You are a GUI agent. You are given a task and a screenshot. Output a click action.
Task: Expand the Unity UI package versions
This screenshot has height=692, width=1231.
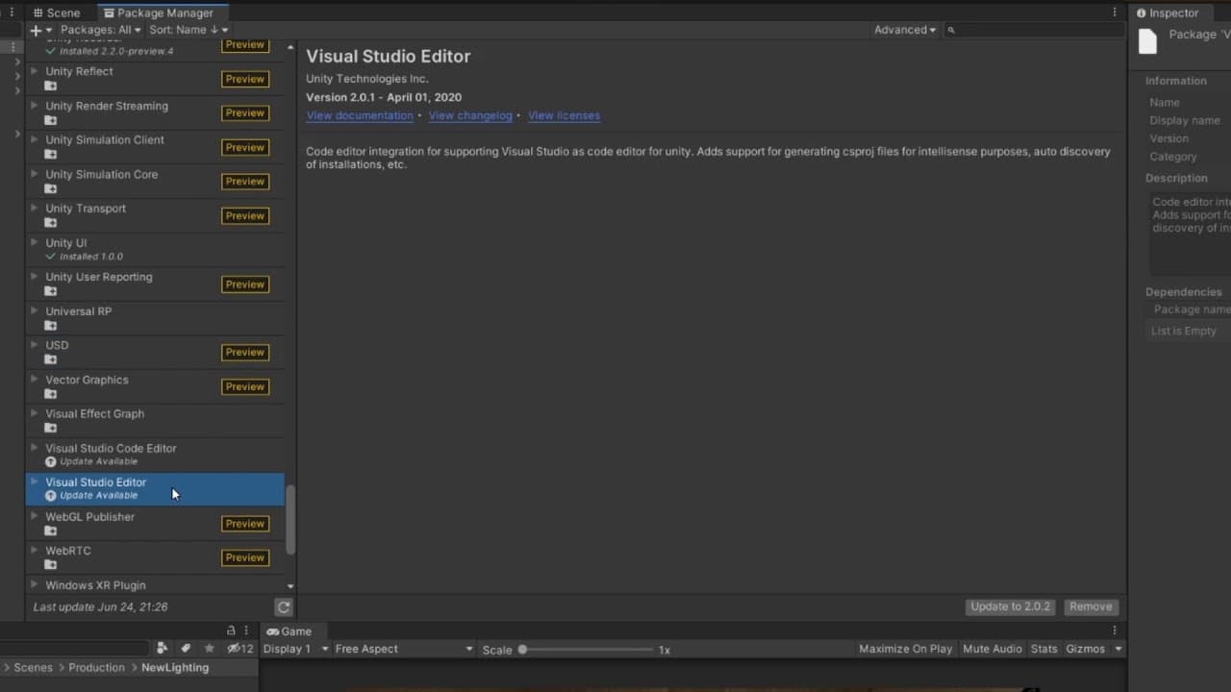(x=35, y=242)
